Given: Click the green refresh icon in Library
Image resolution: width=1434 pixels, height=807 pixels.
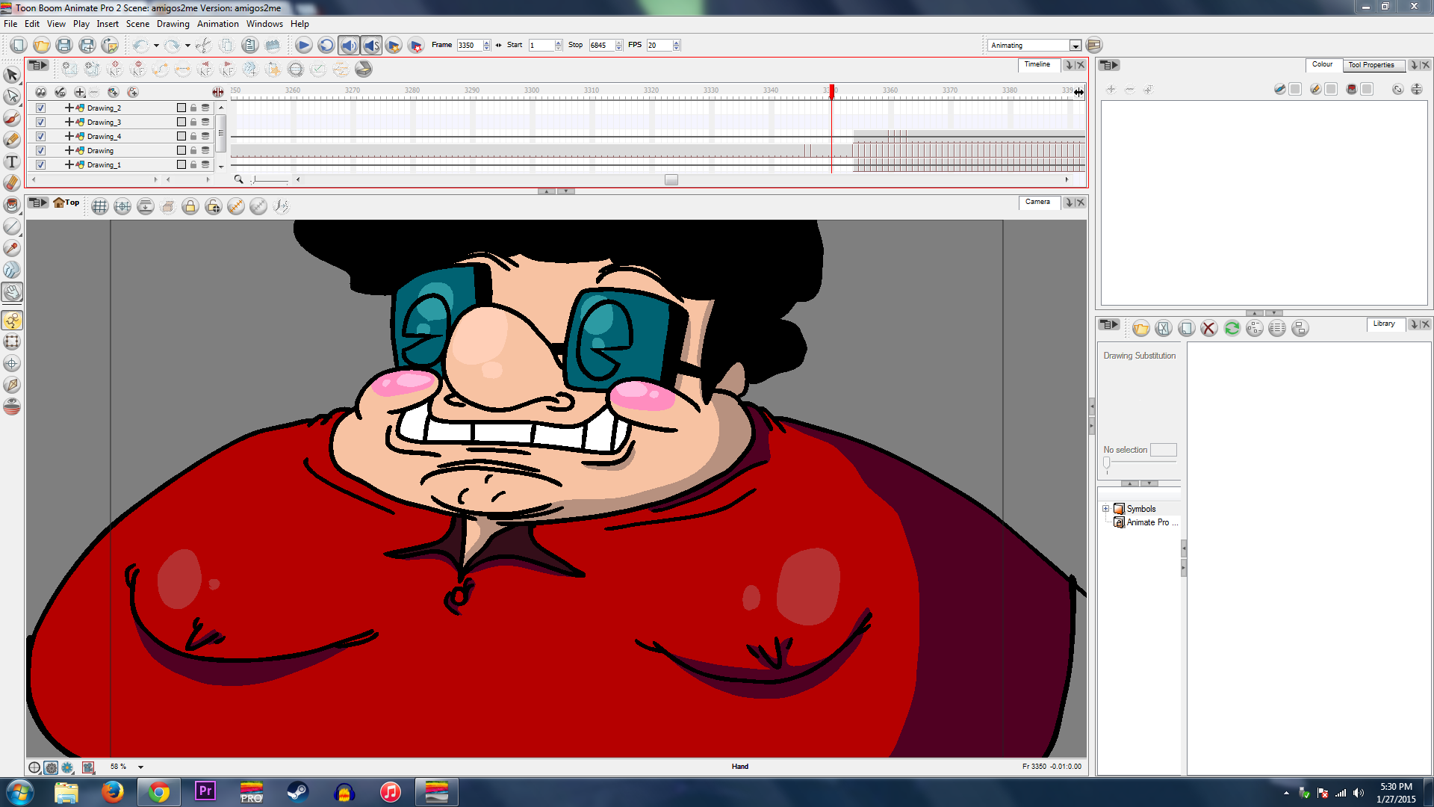Looking at the screenshot, I should point(1232,328).
